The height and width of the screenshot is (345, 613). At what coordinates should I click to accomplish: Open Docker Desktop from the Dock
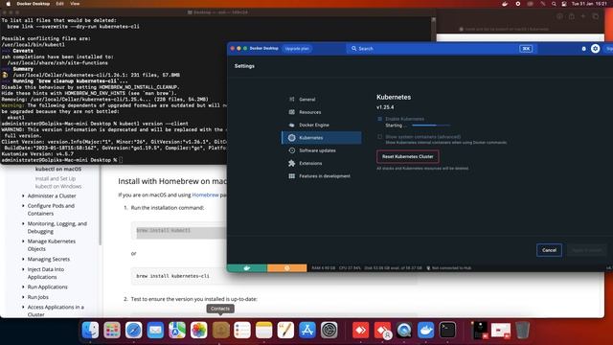(425, 330)
